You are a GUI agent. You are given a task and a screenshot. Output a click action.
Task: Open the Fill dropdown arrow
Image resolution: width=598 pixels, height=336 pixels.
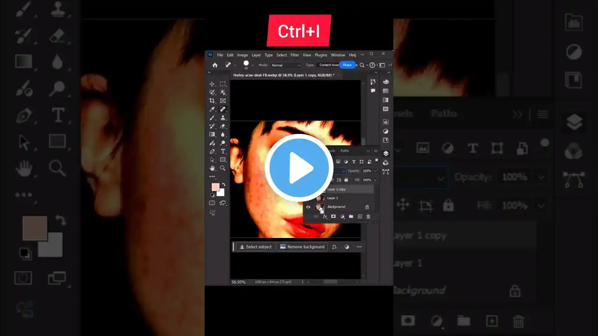(x=375, y=180)
